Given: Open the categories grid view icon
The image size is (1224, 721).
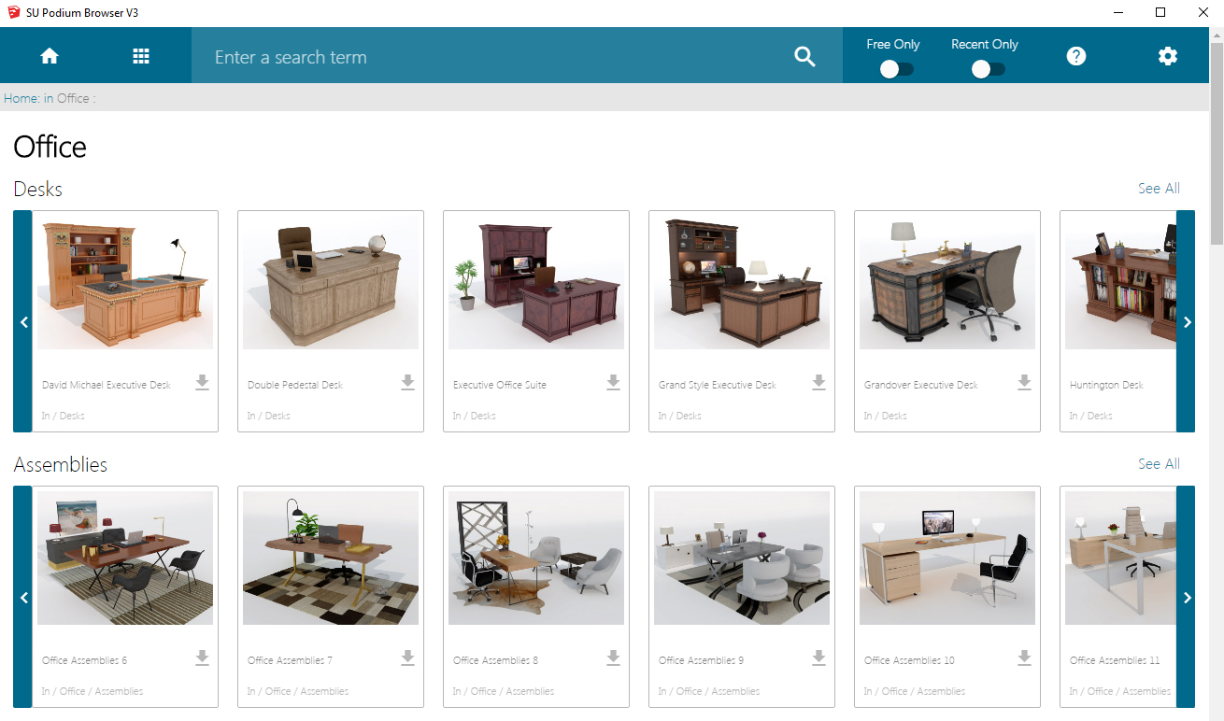Looking at the screenshot, I should 141,56.
